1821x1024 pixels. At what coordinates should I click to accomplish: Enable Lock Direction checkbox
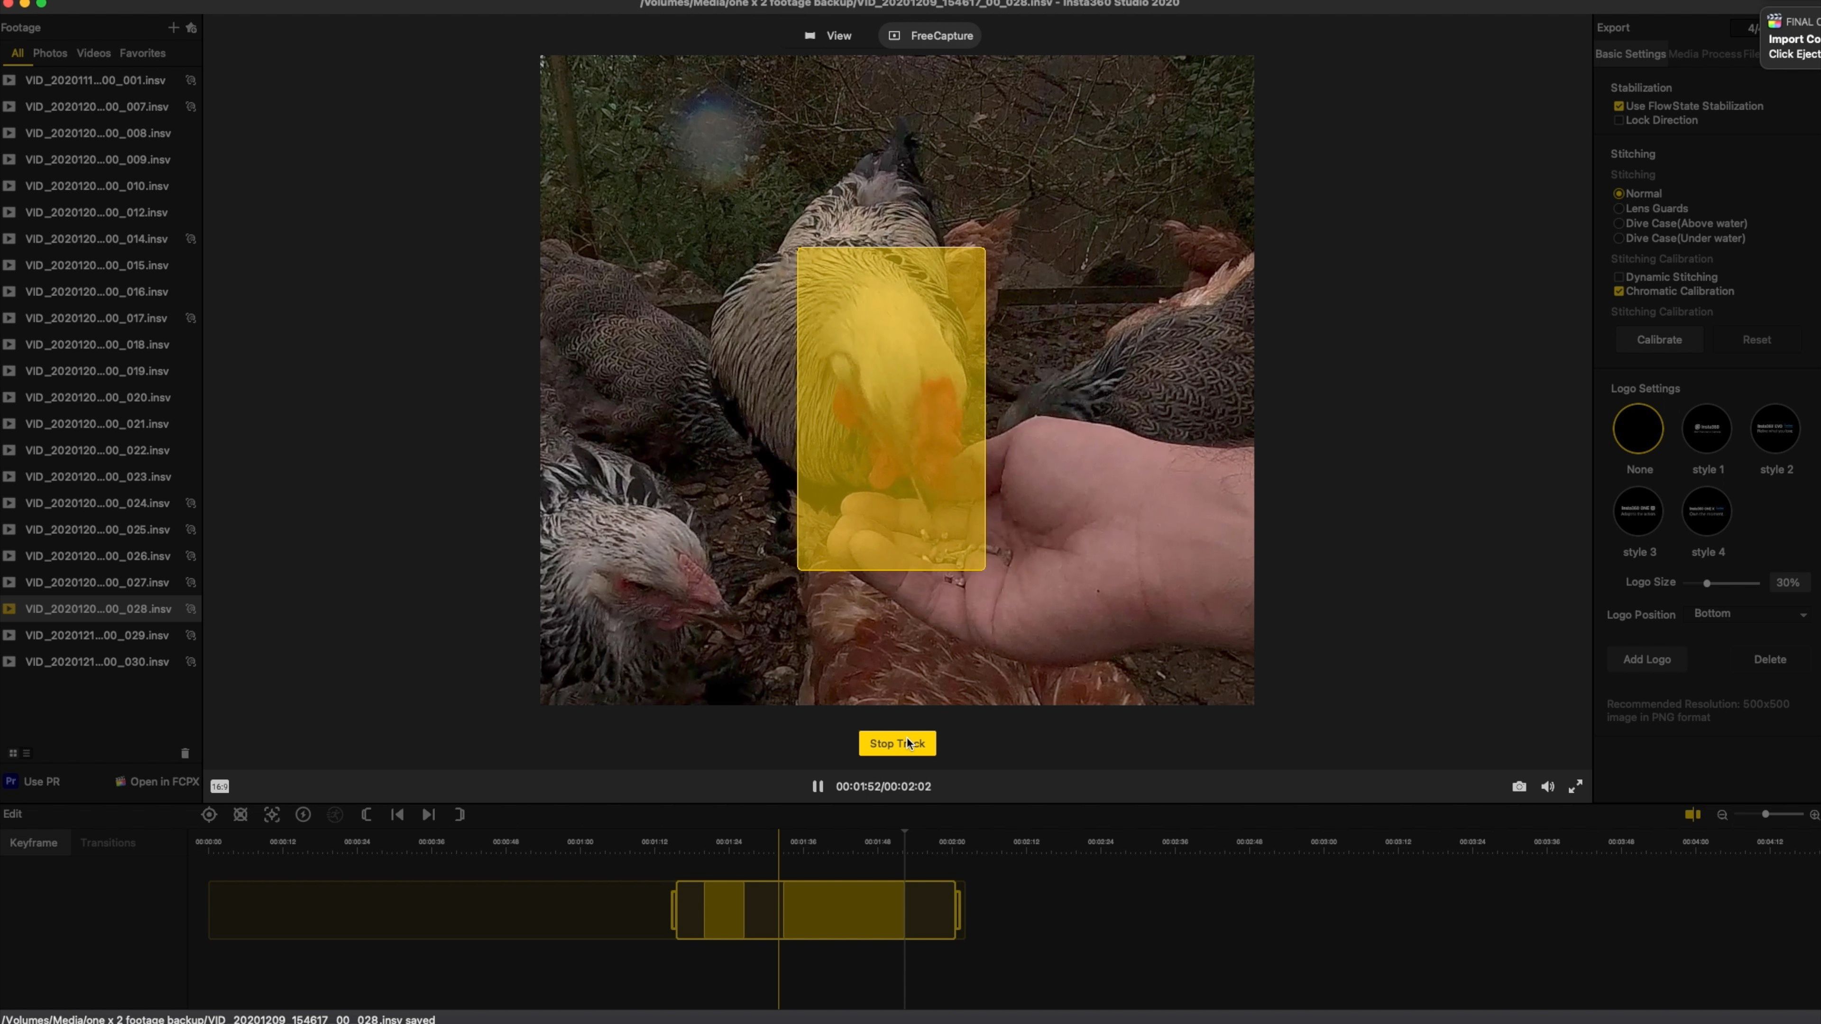tap(1619, 120)
